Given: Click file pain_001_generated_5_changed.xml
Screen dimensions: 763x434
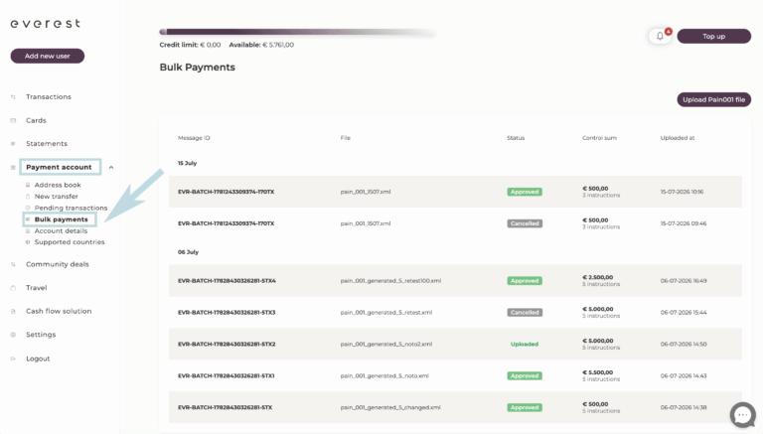Looking at the screenshot, I should point(390,407).
